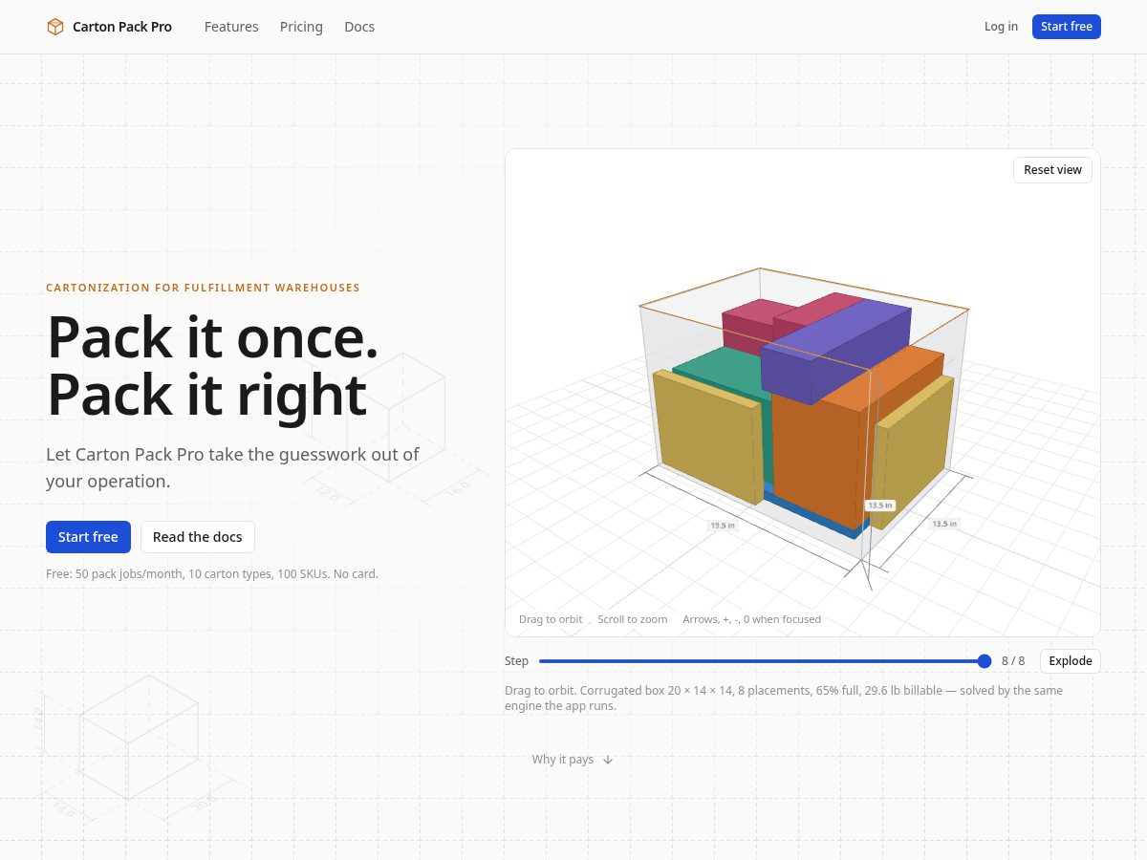The height and width of the screenshot is (860, 1147).
Task: Click the CARTONIZATION FOR FULFILLMENT WAREHOUSES label
Action: pos(203,288)
